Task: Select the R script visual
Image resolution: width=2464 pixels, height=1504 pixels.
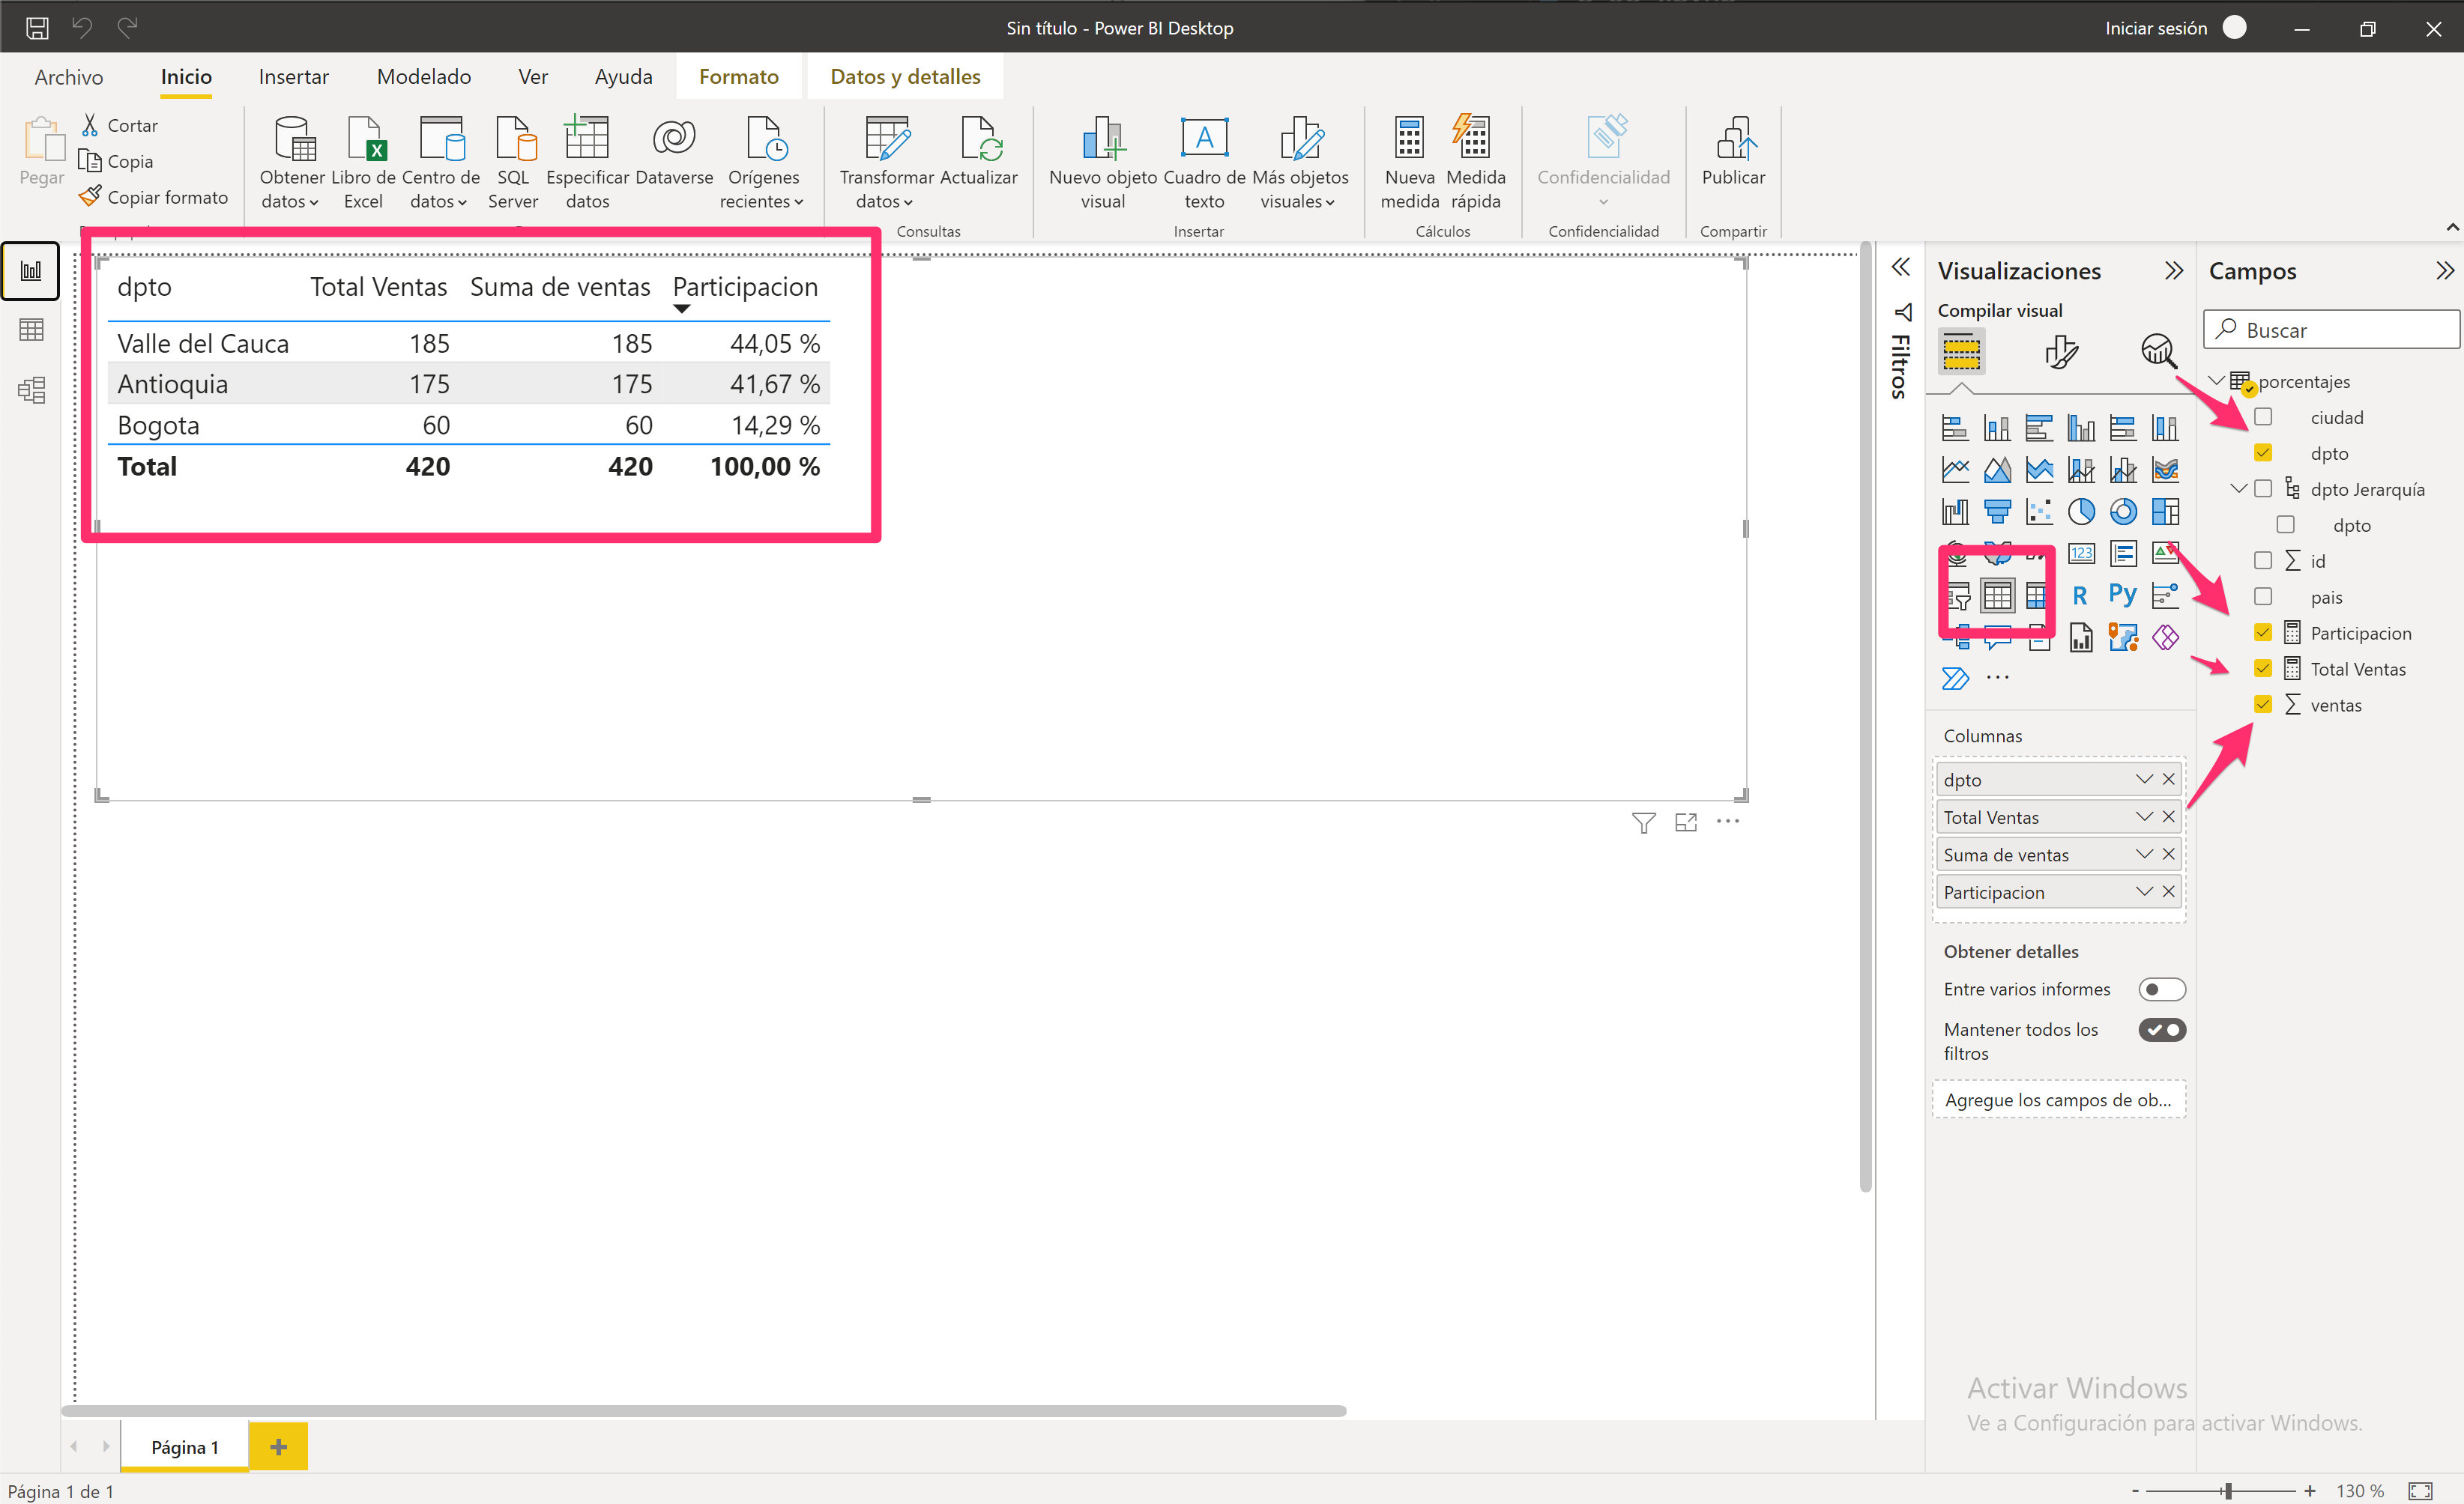Action: tap(2080, 595)
